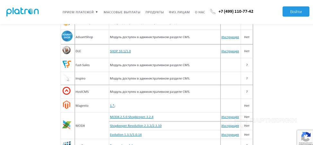Click the Magento logo icon
The image size is (313, 145).
click(67, 105)
